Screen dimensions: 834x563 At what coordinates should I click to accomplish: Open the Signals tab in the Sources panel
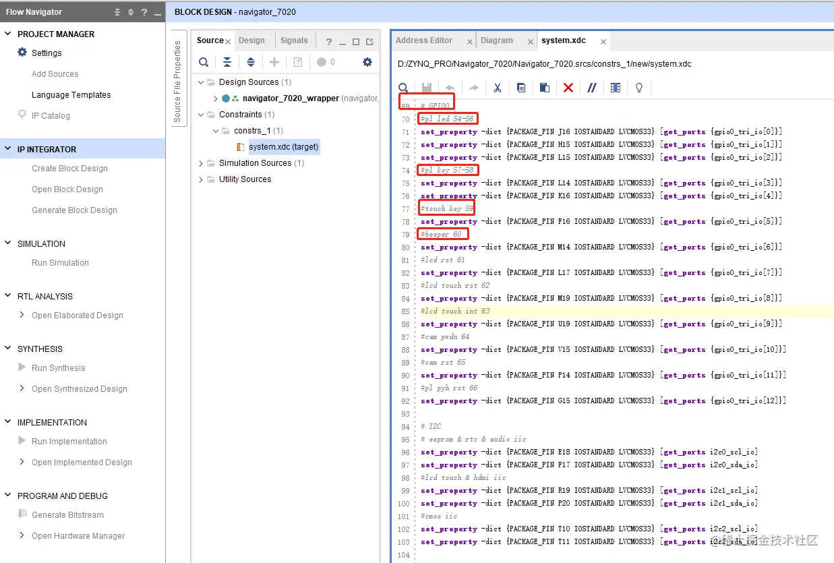tap(294, 40)
